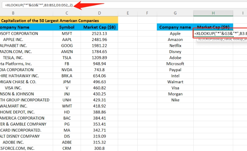Select the Paypal lookup cell
Viewport: 247px width, 151px height.
(x=175, y=70)
